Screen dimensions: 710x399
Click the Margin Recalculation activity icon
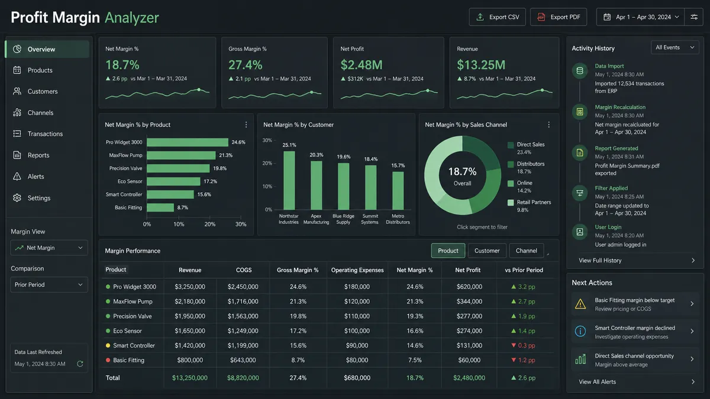(x=580, y=112)
